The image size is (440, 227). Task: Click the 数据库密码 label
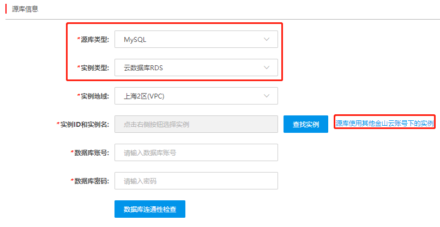pyautogui.click(x=90, y=181)
